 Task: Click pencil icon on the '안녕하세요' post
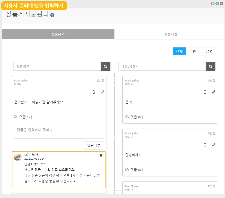213,145
